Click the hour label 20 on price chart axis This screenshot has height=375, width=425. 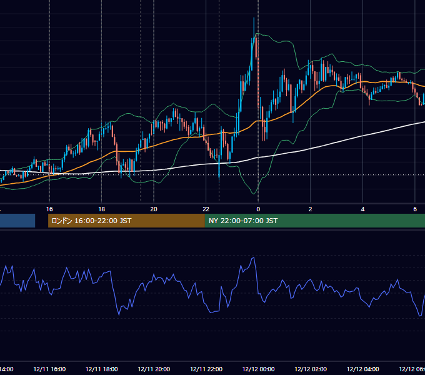(x=154, y=209)
